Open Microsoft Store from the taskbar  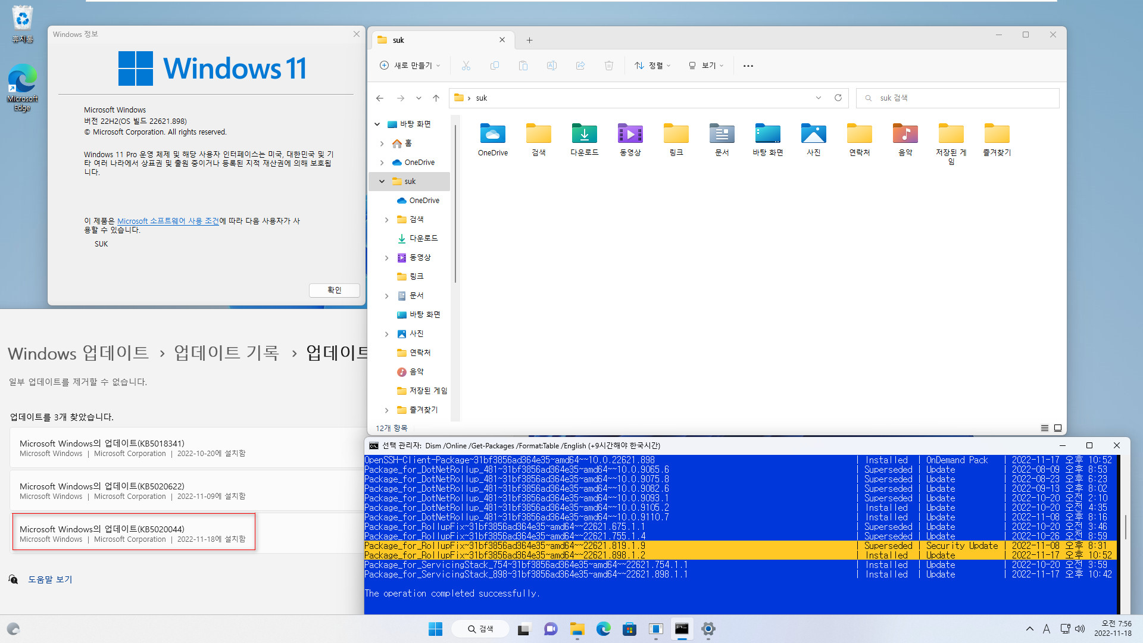click(629, 629)
